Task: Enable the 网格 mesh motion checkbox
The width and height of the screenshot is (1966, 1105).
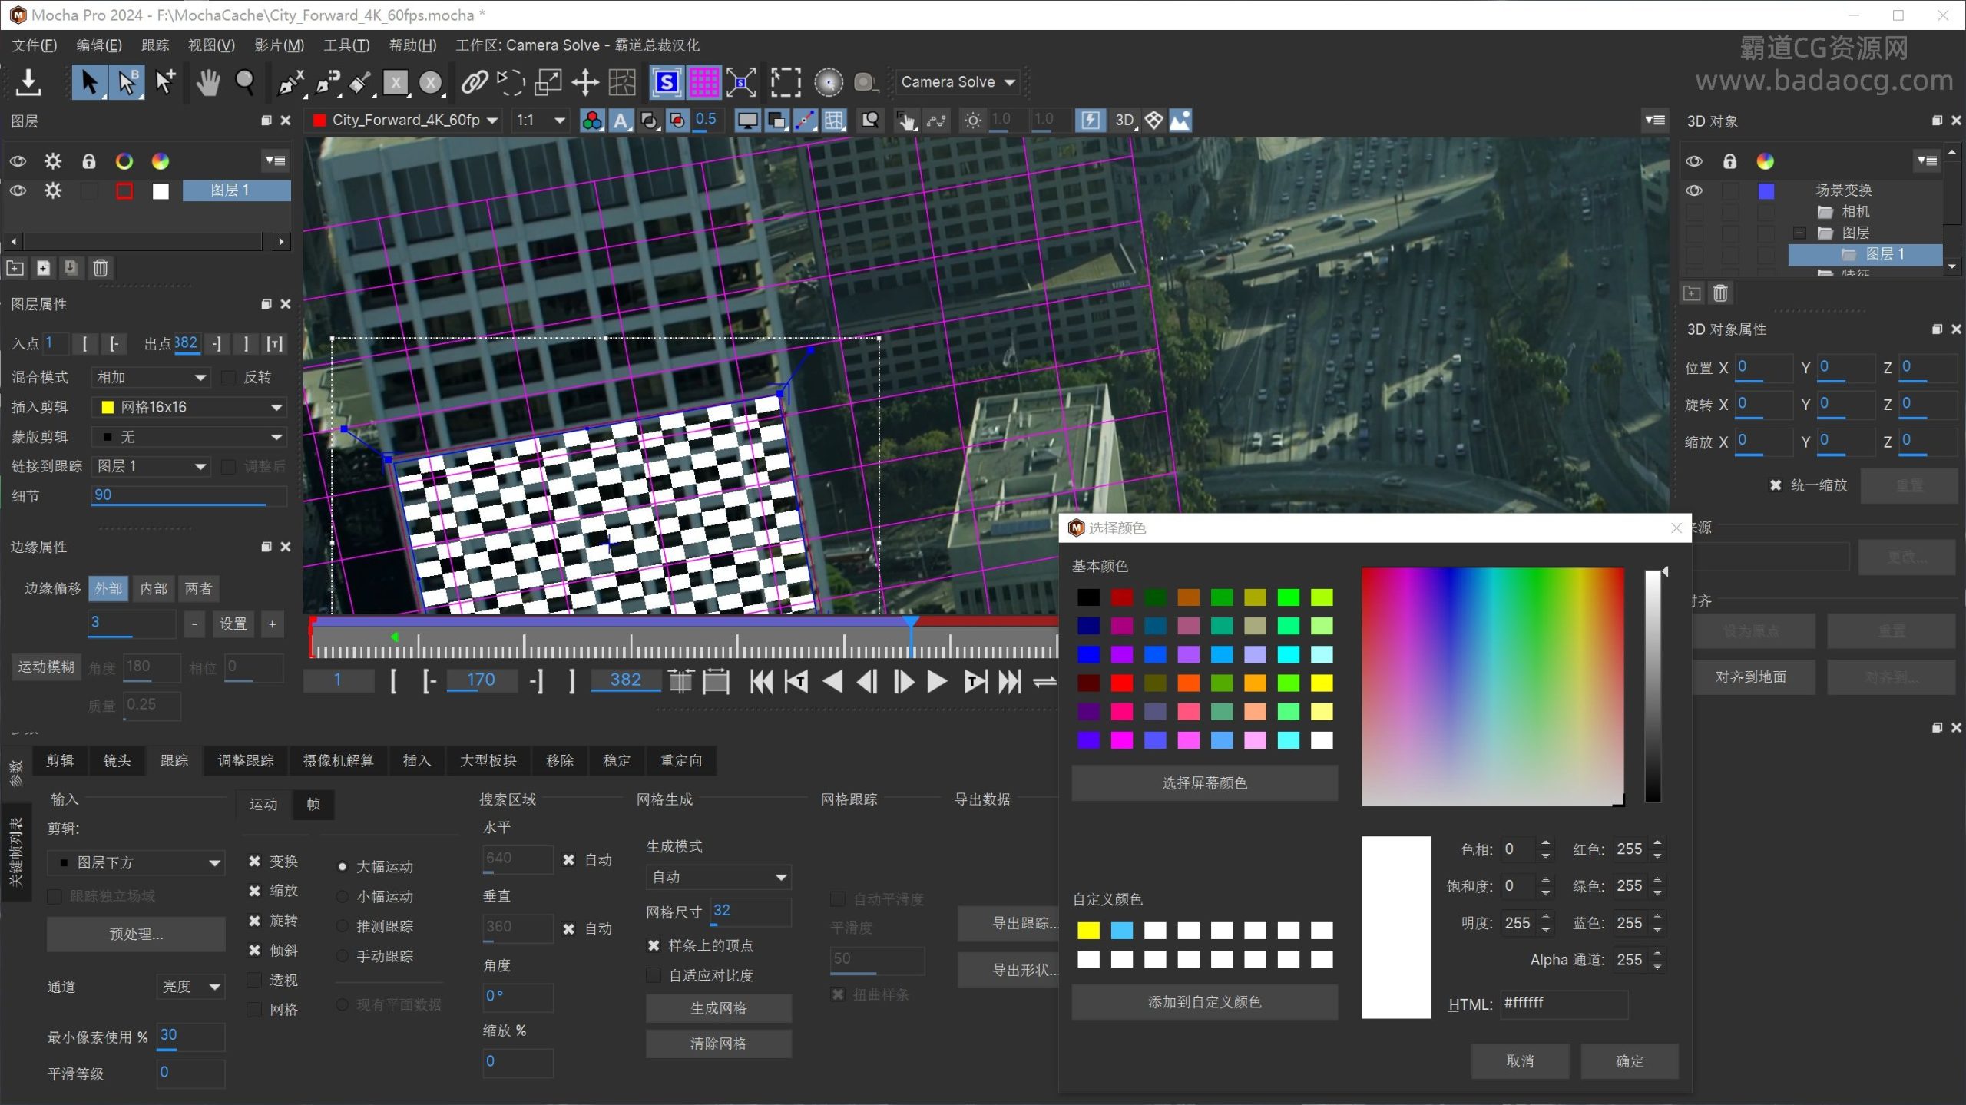Action: 254,1010
